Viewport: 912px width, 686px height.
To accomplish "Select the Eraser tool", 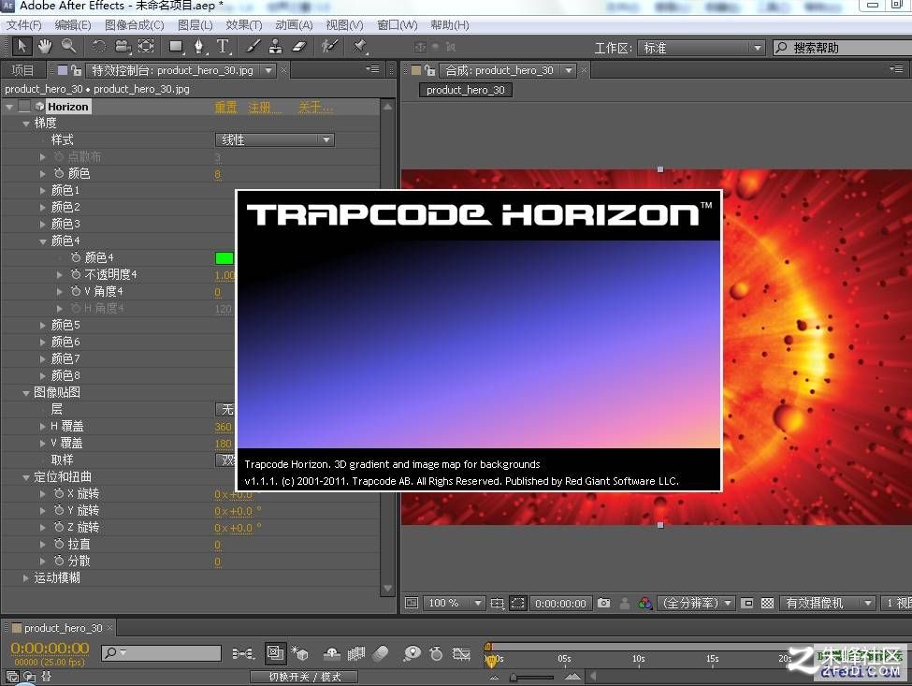I will click(299, 46).
